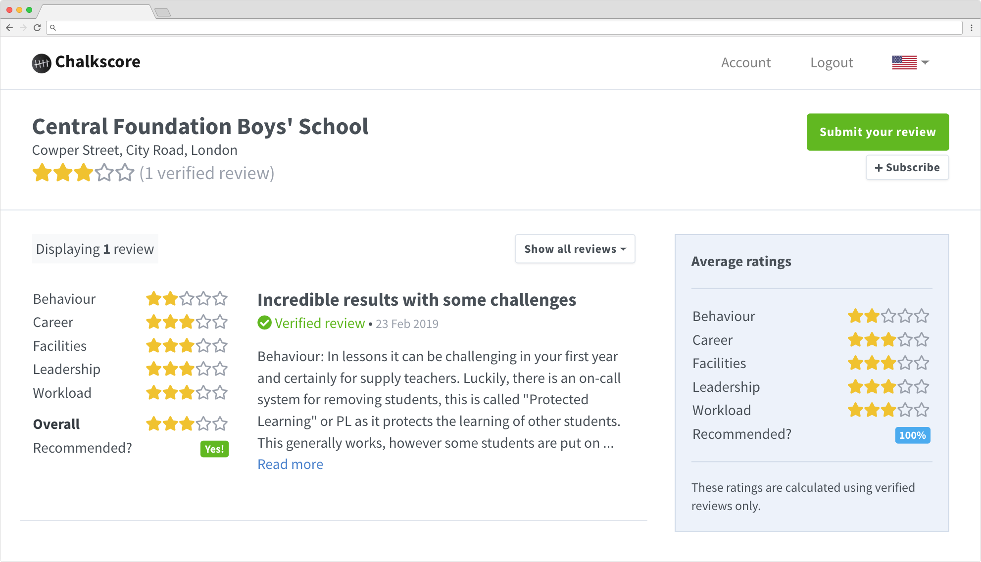Image resolution: width=981 pixels, height=562 pixels.
Task: Click the review's Career star rating
Action: coord(187,322)
